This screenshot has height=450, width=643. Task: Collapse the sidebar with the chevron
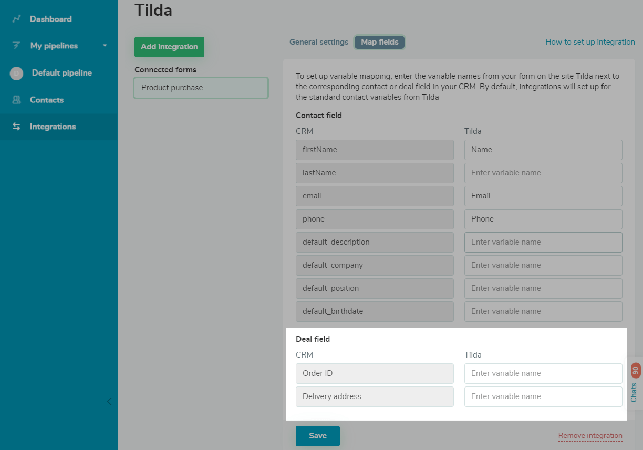point(109,402)
